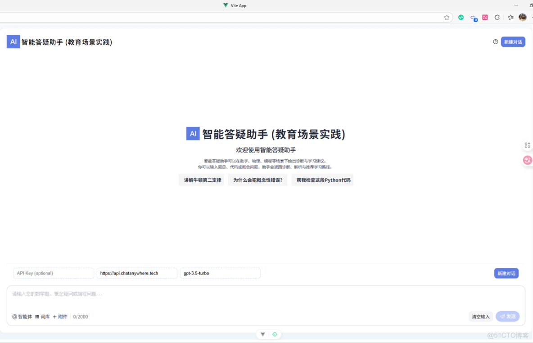Open the 词库 vocabulary icon
Viewport: 533px width, 343px height.
(42, 316)
